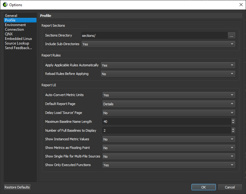The image size is (246, 194).
Task: Click the Cancel button
Action: pos(230,187)
